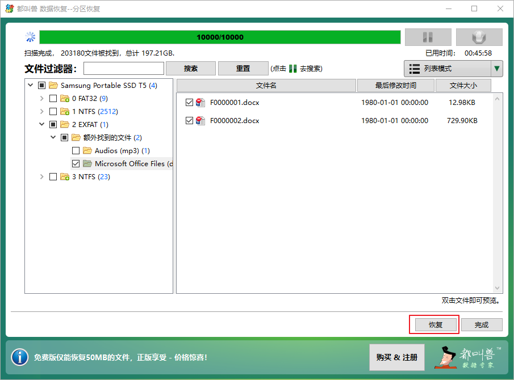Click the Samsung Portable SSD T5 folder icon
Screen dimensions: 514x380
pos(53,86)
